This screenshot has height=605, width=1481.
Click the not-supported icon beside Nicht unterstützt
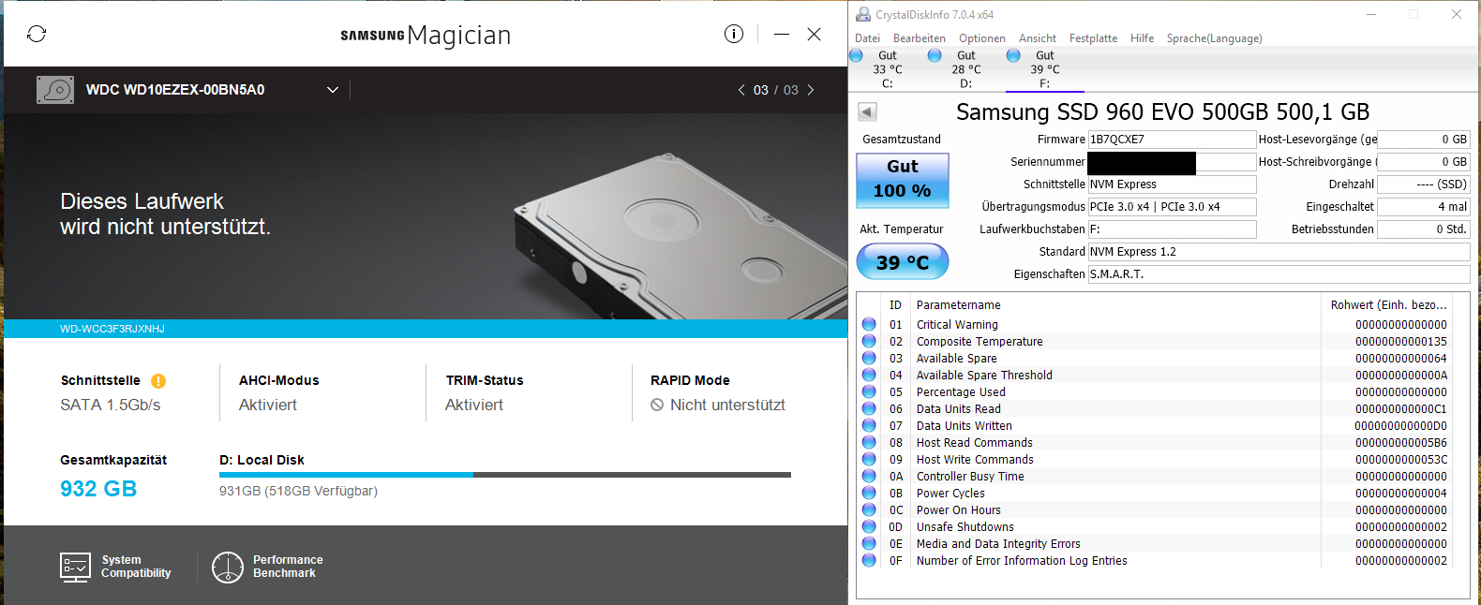click(657, 405)
